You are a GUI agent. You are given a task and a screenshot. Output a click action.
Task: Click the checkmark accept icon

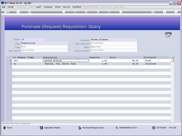click(x=164, y=12)
